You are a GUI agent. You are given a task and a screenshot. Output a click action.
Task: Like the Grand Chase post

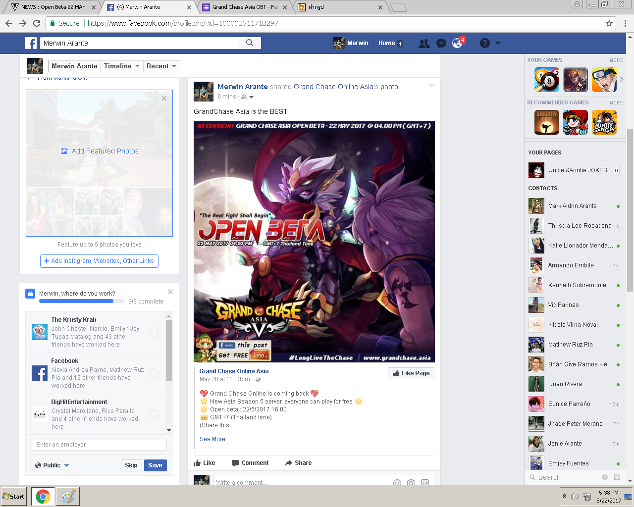tap(204, 463)
